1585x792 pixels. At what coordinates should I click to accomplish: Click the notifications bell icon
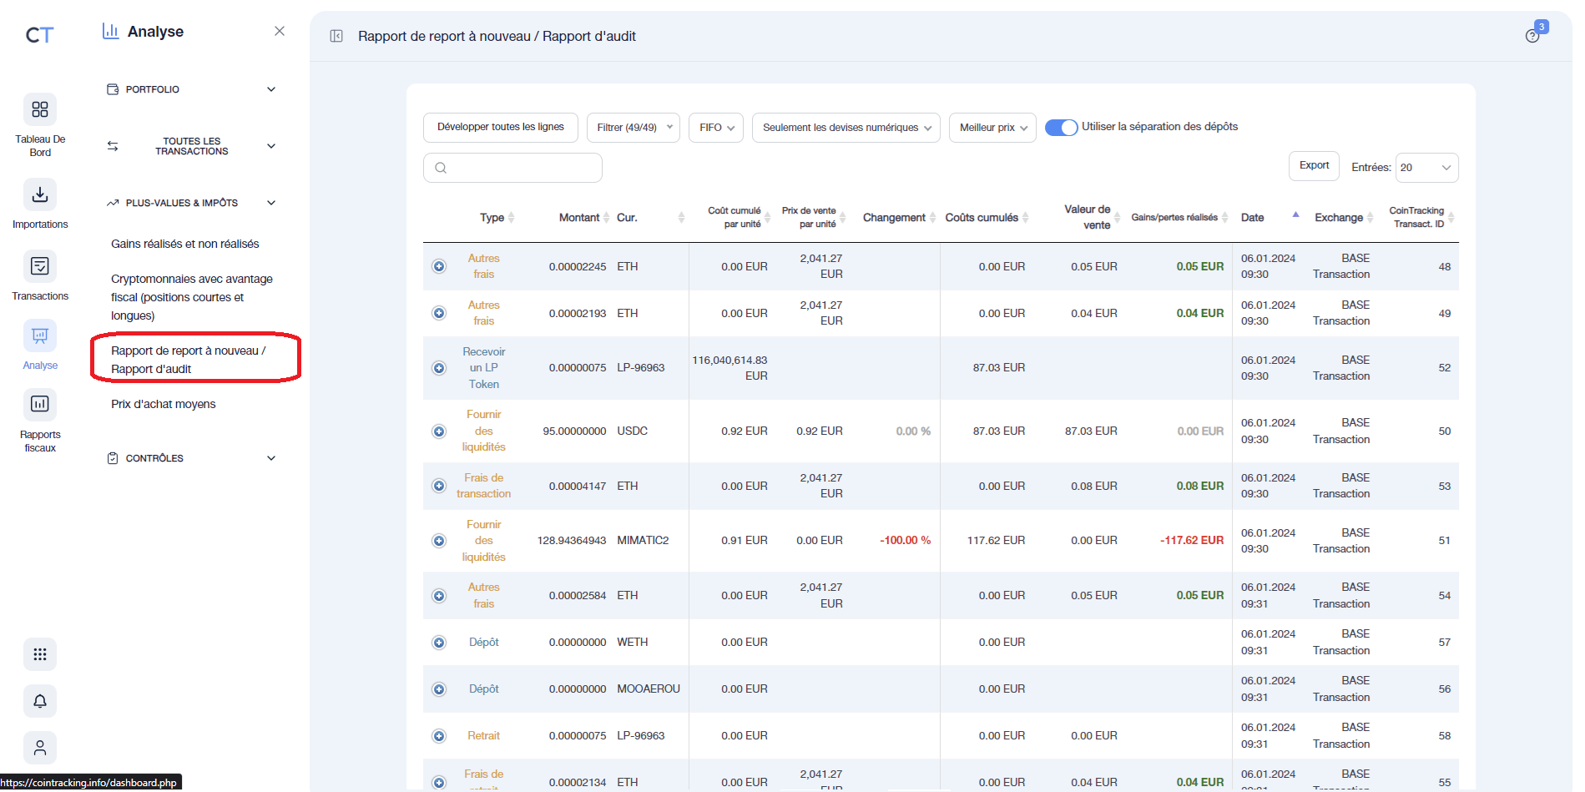40,701
